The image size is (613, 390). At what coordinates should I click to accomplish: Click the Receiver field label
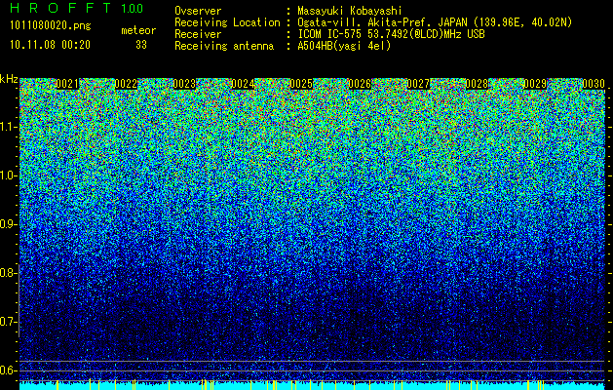[x=198, y=34]
